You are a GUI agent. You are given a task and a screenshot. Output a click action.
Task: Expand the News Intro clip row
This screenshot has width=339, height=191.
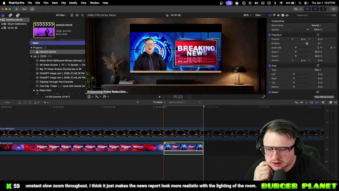pos(34,90)
